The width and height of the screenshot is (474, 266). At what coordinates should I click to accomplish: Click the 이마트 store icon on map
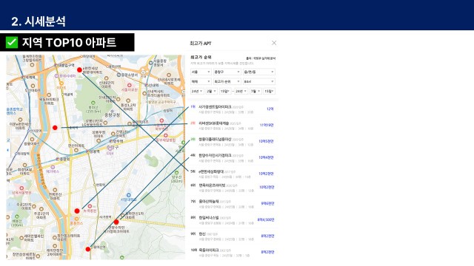pos(61,83)
